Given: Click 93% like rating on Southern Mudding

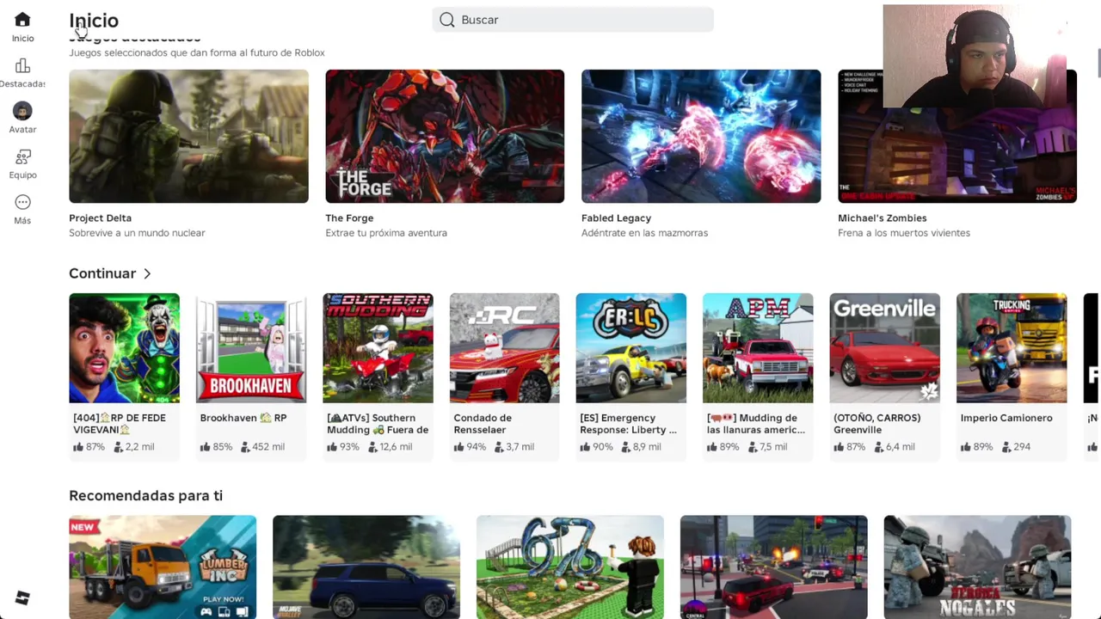Looking at the screenshot, I should tap(343, 447).
